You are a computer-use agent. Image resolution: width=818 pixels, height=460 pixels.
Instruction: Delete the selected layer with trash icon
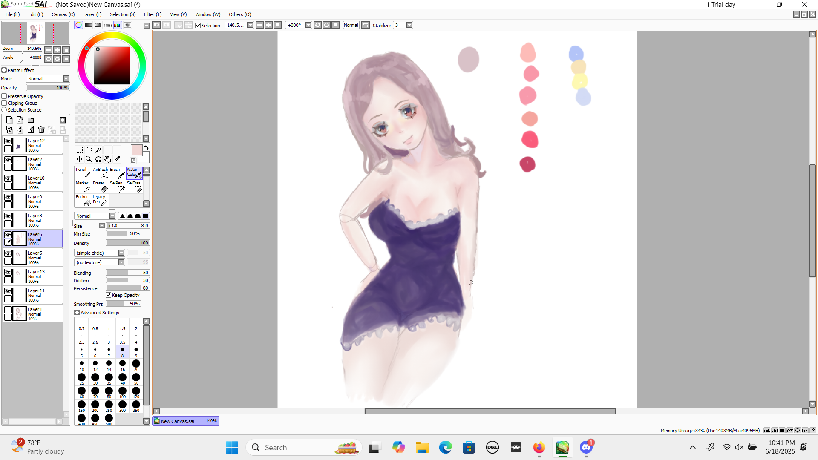(41, 129)
